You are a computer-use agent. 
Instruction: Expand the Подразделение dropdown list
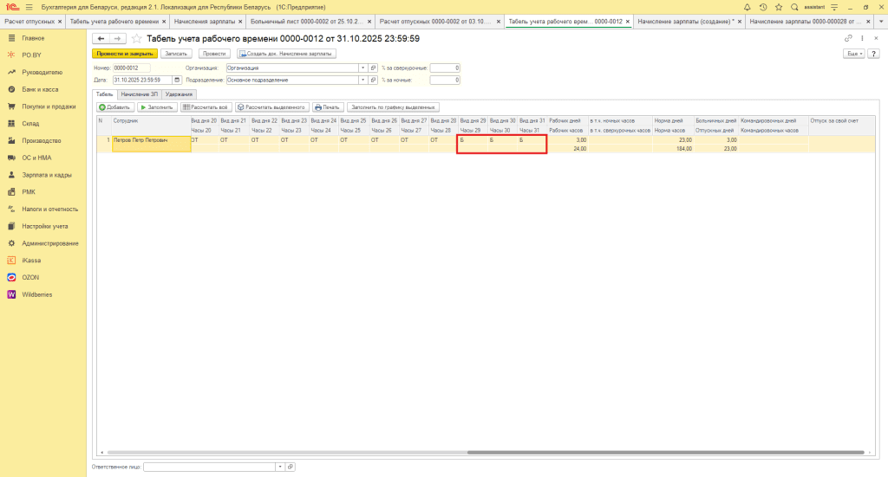coord(363,81)
